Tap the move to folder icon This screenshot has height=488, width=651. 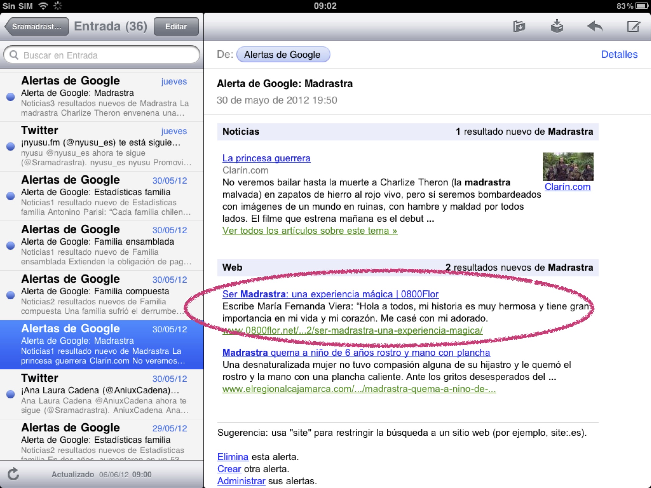click(x=519, y=27)
